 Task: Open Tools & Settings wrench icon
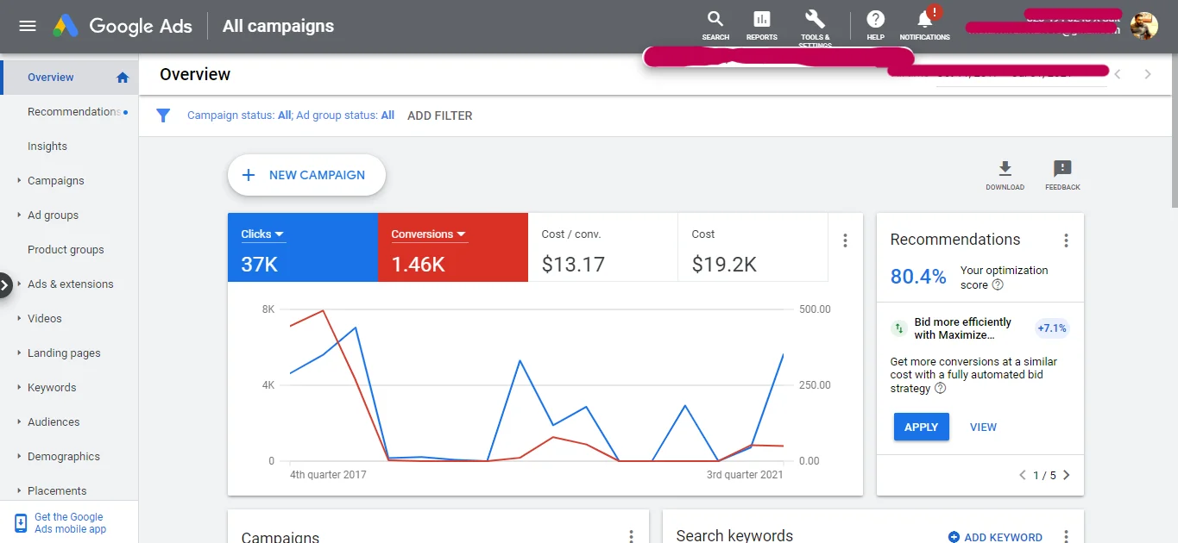point(815,20)
